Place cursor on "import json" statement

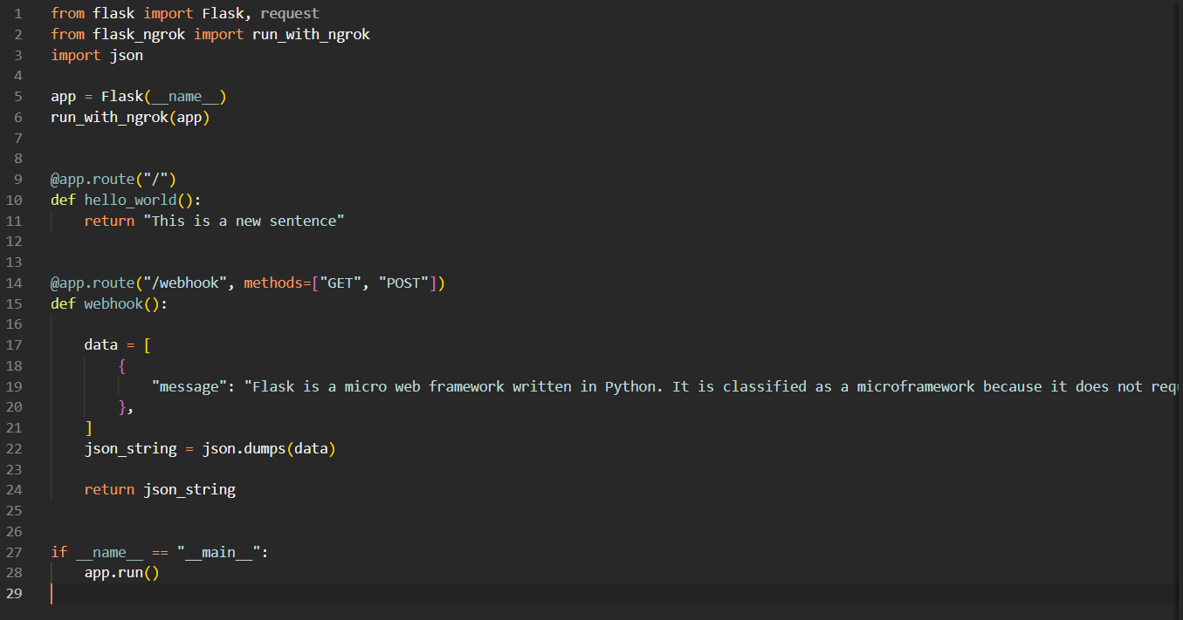point(96,55)
